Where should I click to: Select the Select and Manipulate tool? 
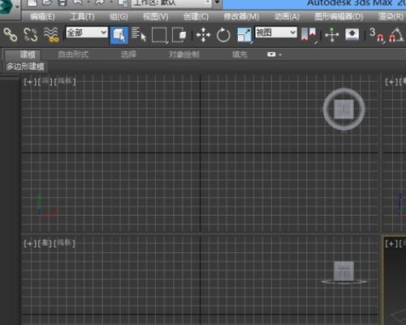pyautogui.click(x=332, y=35)
